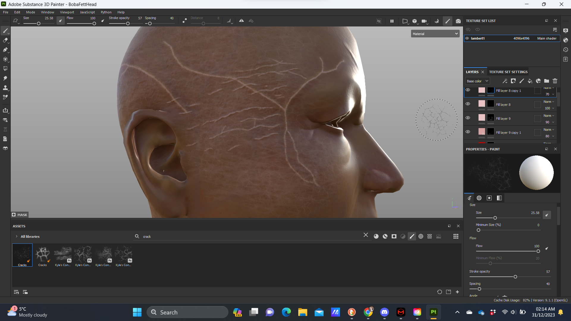This screenshot has width=571, height=321.
Task: Hide the Fill layer 9 layer
Action: click(468, 118)
